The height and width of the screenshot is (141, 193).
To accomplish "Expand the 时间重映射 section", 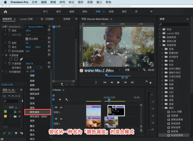I will click(3, 72).
